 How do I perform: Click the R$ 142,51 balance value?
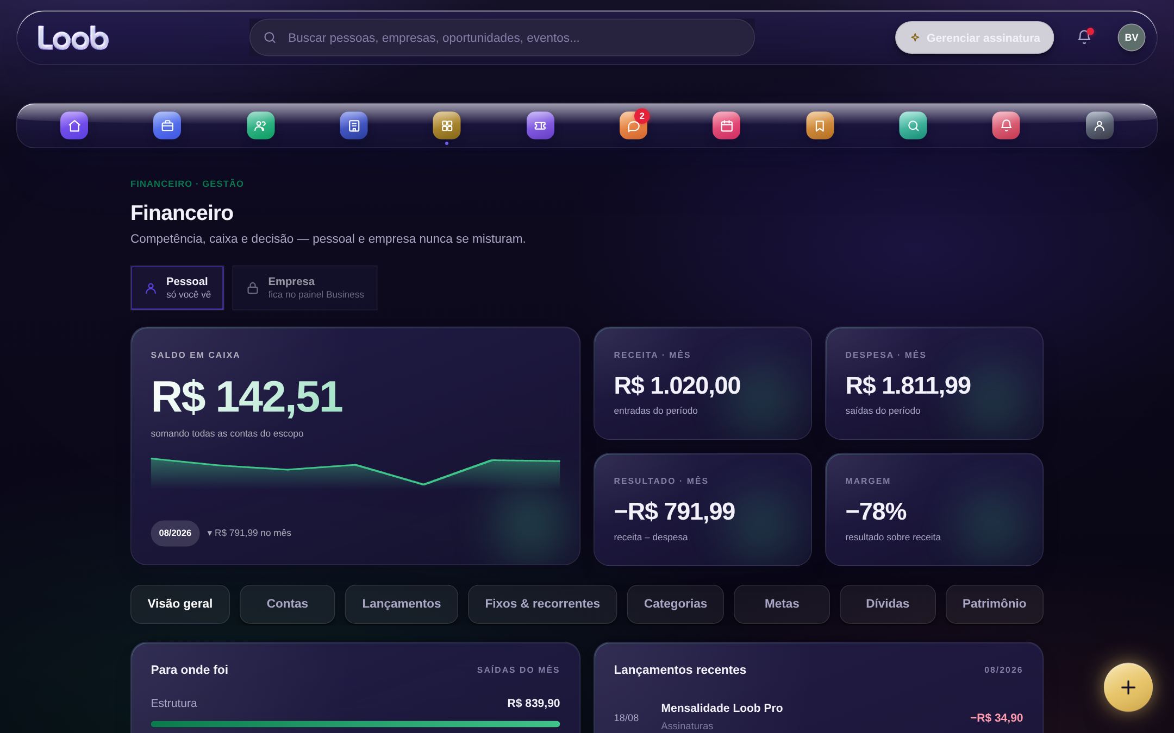pyautogui.click(x=247, y=397)
